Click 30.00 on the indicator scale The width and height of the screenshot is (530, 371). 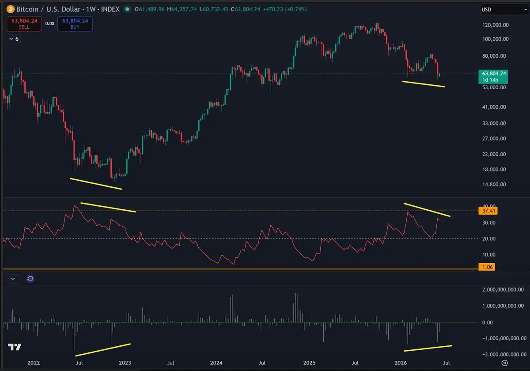click(489, 223)
